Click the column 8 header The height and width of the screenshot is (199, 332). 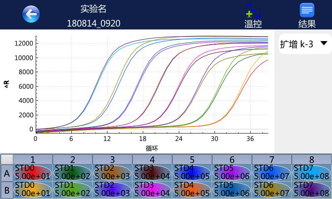pos(311,160)
